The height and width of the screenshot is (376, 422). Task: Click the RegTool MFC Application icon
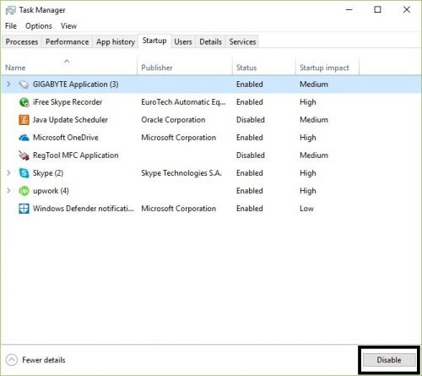tap(24, 155)
